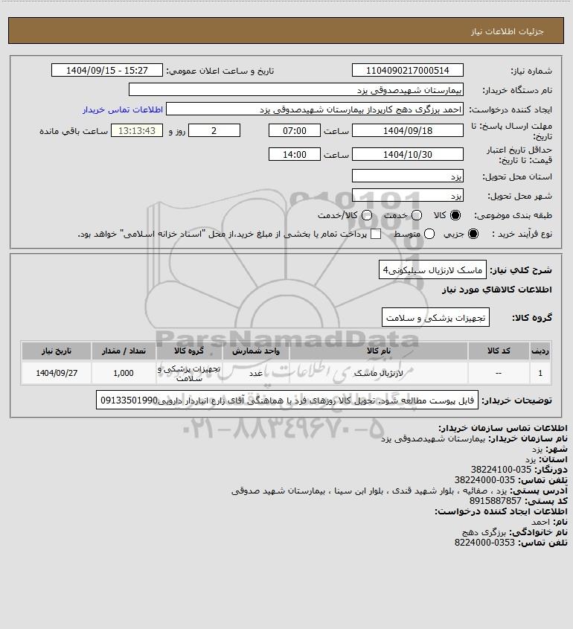Click the buyer notes text box
The image size is (573, 629).
tap(287, 400)
